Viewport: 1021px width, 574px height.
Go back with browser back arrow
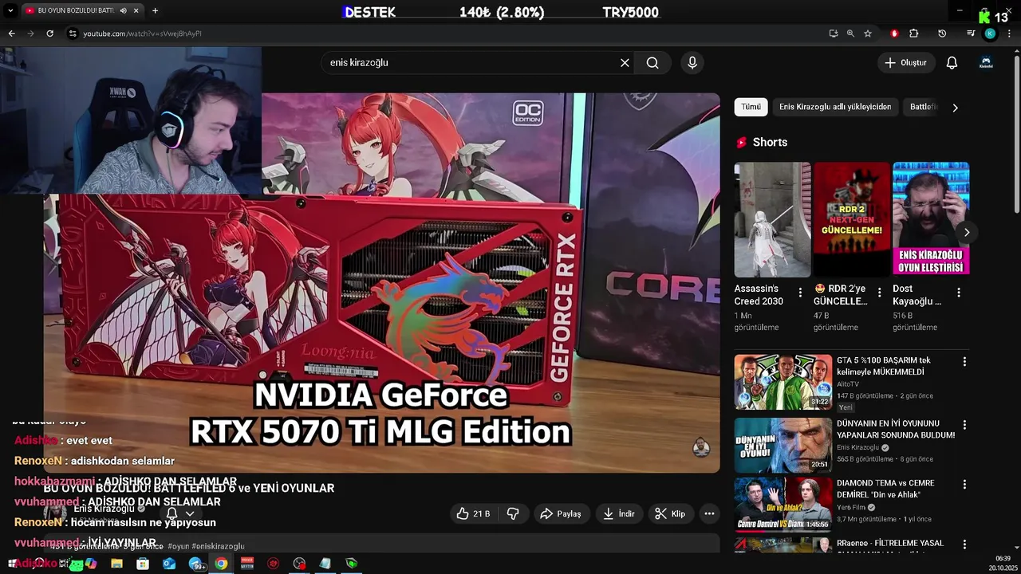11,33
